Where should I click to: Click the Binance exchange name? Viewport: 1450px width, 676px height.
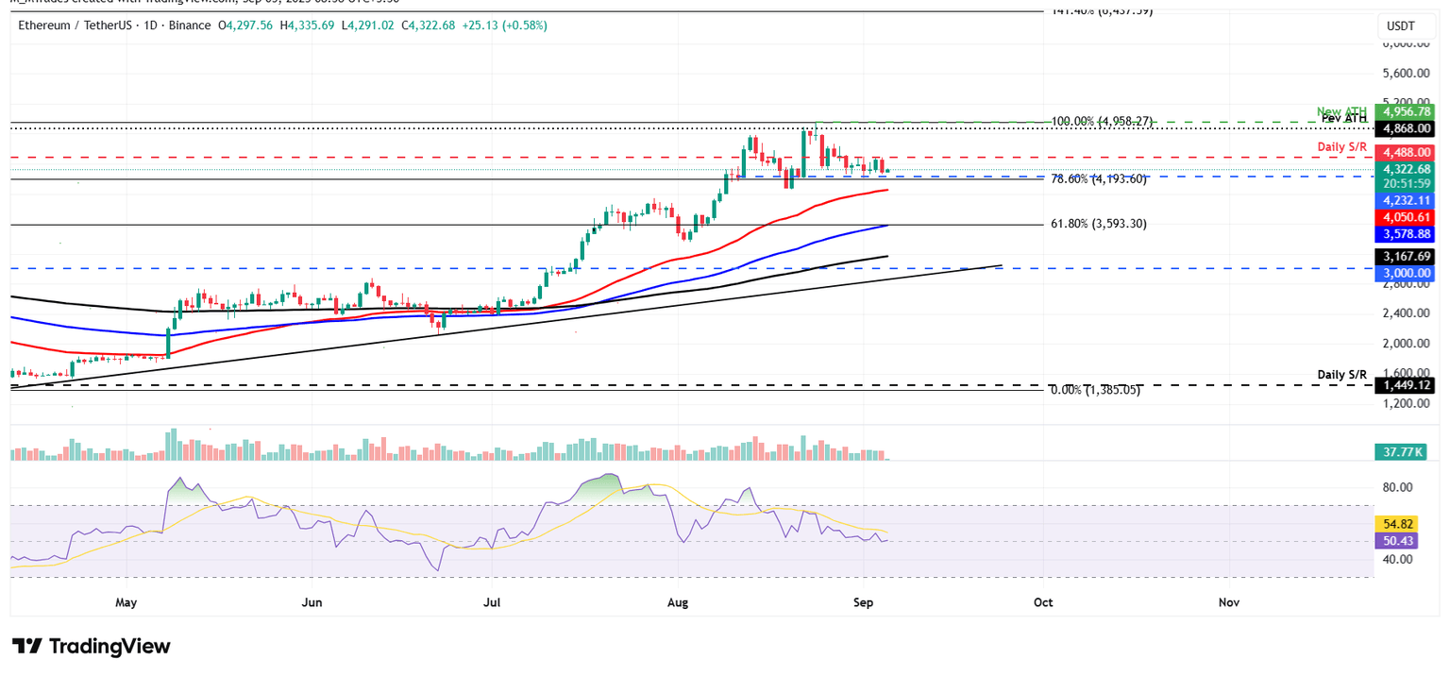click(x=190, y=25)
